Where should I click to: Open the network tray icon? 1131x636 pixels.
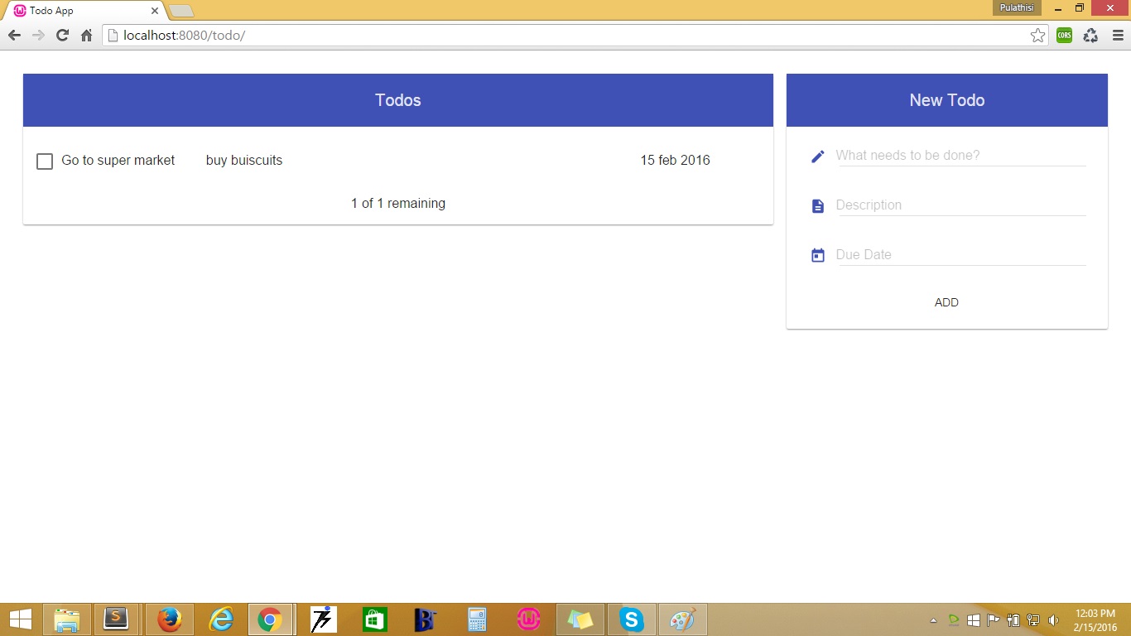(x=1033, y=620)
